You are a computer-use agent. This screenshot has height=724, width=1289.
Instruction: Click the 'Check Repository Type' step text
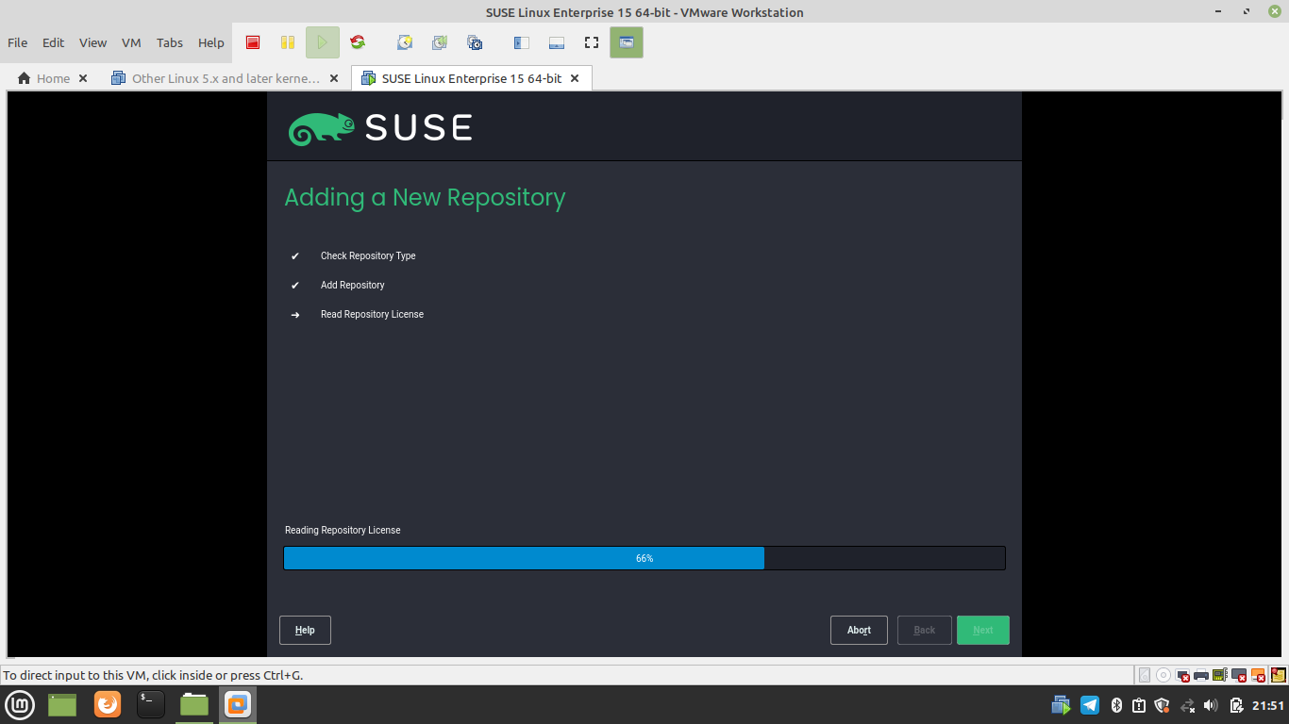click(x=368, y=255)
